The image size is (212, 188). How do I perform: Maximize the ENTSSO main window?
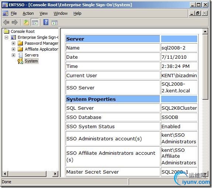pyautogui.click(x=199, y=5)
